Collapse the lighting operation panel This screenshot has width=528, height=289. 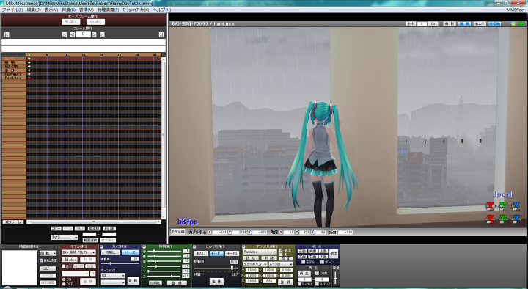pos(144,247)
